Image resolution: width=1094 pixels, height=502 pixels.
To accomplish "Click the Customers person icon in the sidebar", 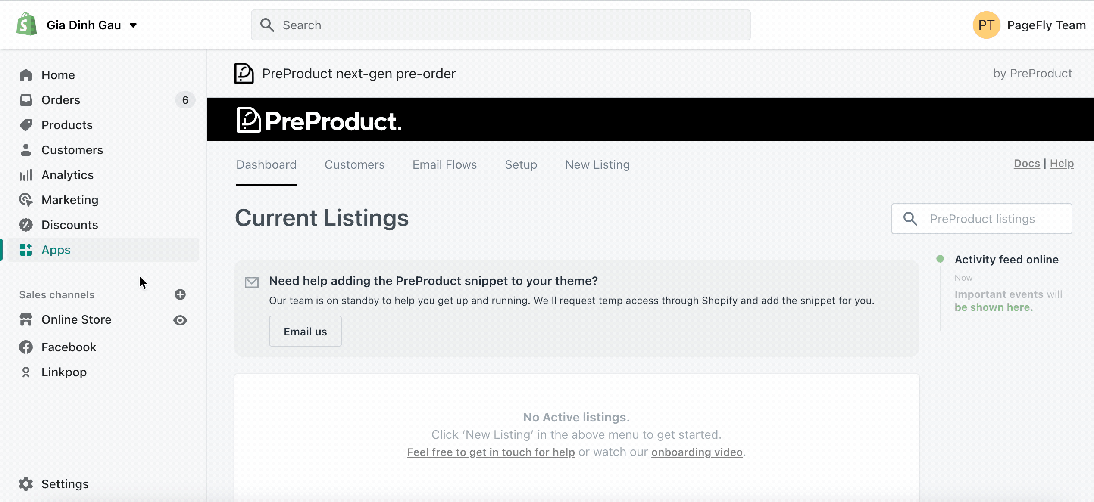I will pyautogui.click(x=26, y=150).
